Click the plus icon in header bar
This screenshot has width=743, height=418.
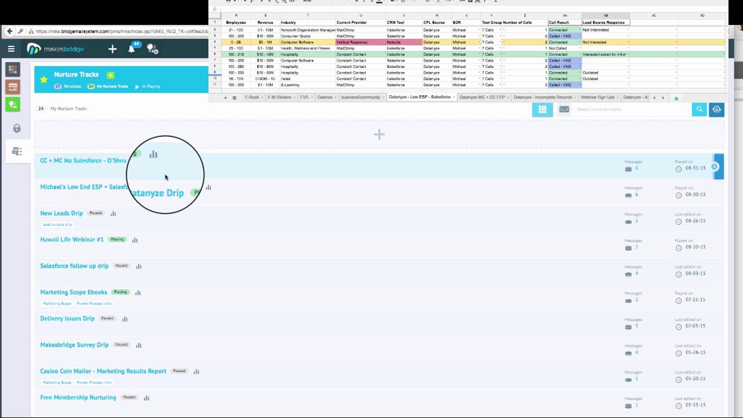(112, 49)
